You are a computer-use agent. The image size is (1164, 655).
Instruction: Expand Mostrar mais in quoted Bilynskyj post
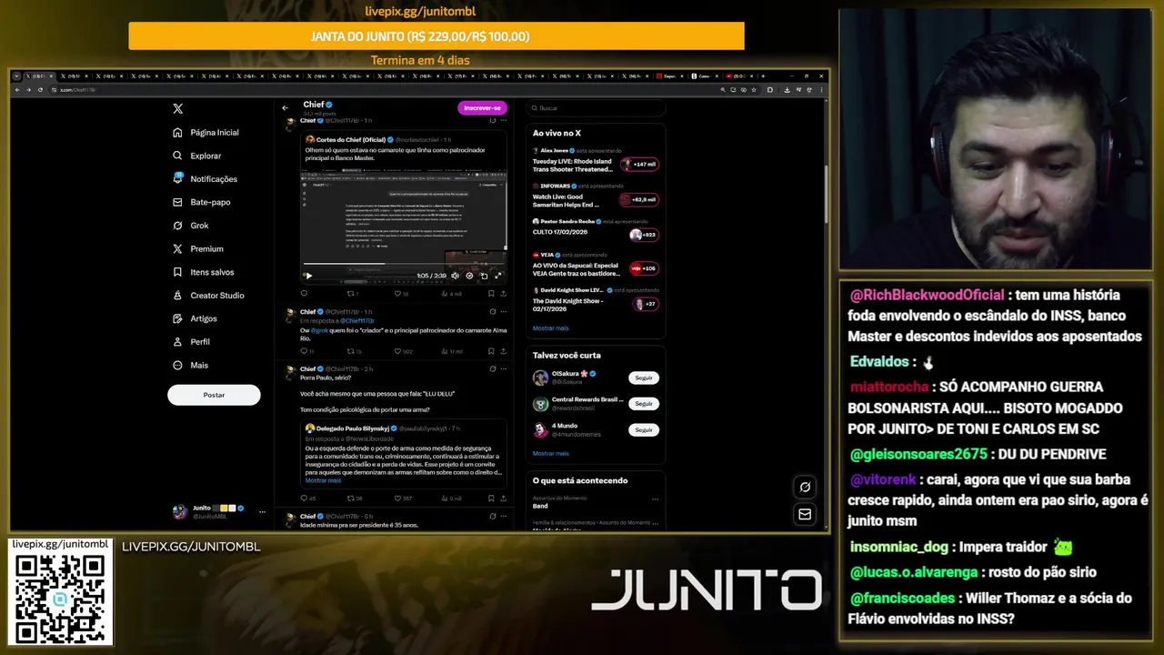pyautogui.click(x=322, y=480)
